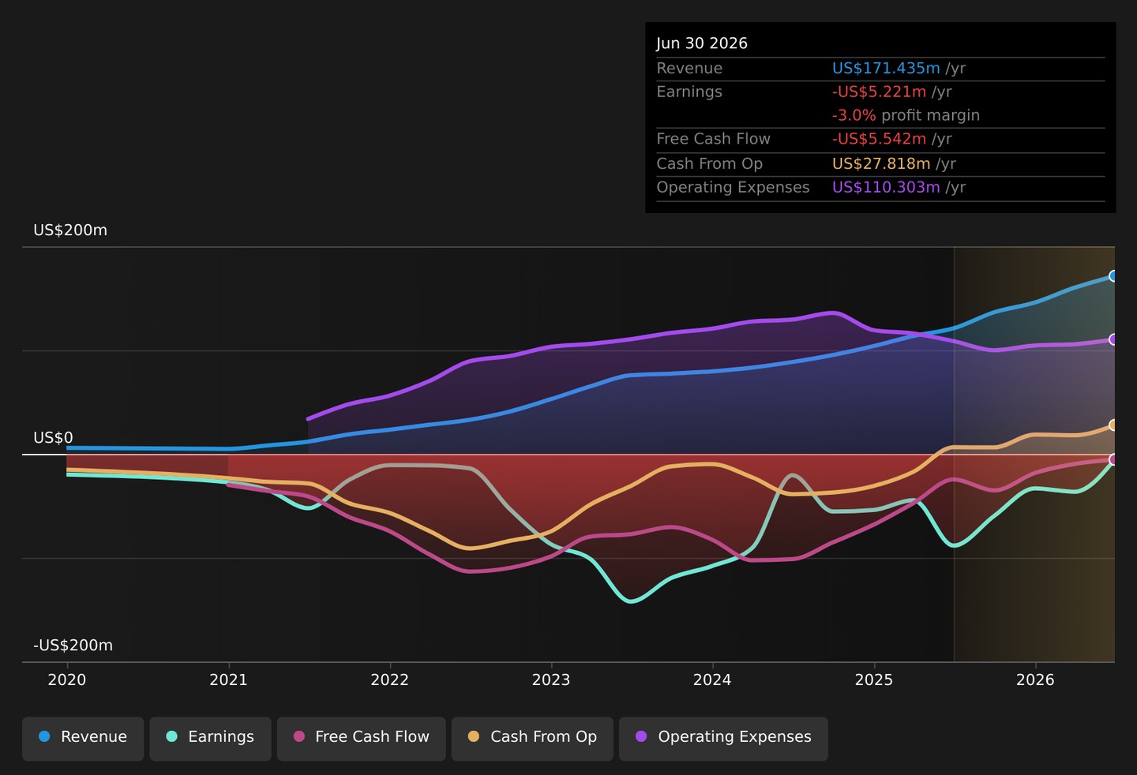This screenshot has height=775, width=1137.
Task: Click the -US$200m y-axis label
Action: coord(73,646)
